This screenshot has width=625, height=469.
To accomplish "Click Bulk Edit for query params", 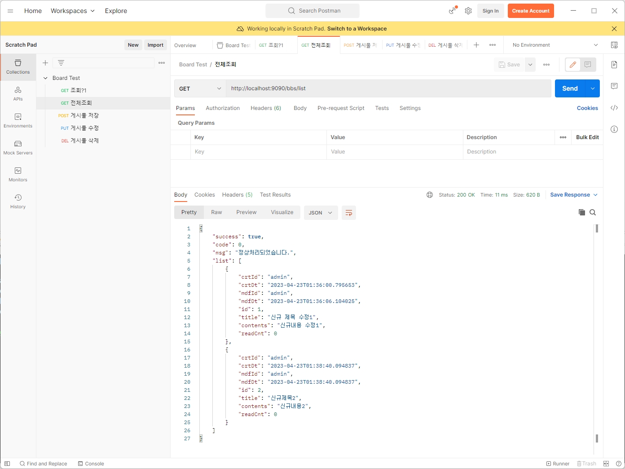I will tap(587, 137).
